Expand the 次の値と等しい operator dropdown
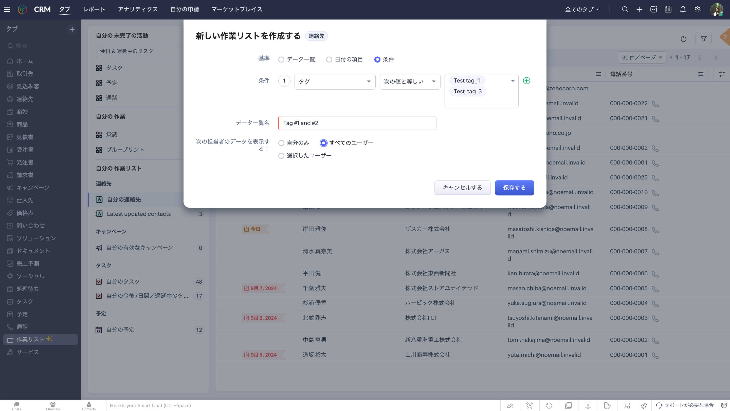The image size is (730, 411). [x=410, y=82]
